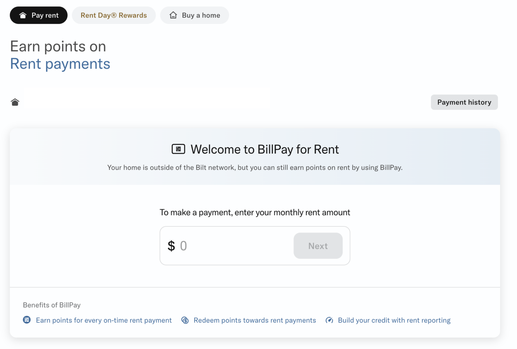Image resolution: width=517 pixels, height=349 pixels.
Task: Click the Benefits of BillPay section label
Action: 51,305
